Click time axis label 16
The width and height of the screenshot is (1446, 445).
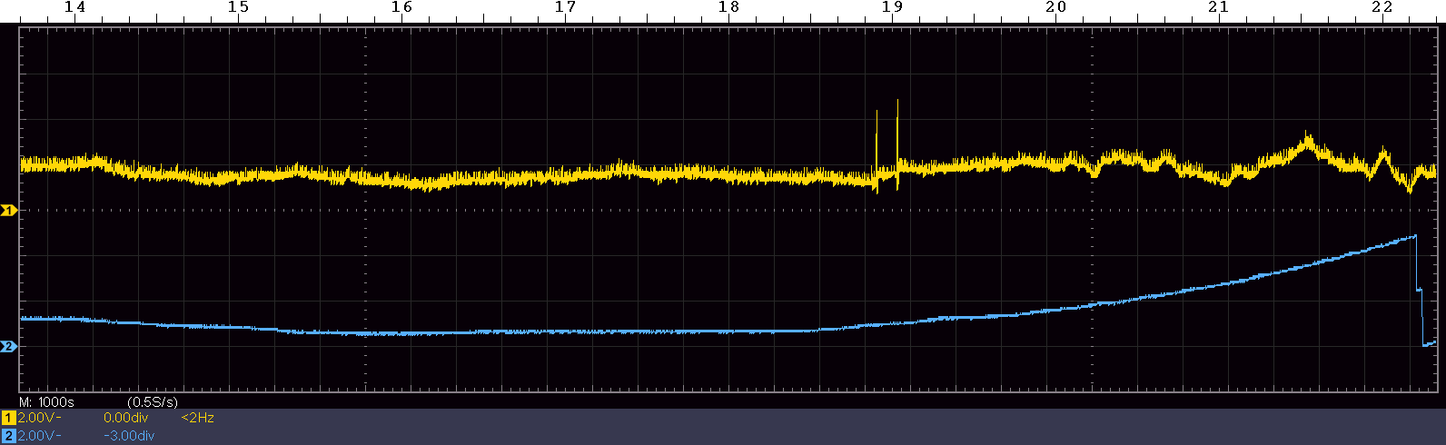tap(401, 7)
